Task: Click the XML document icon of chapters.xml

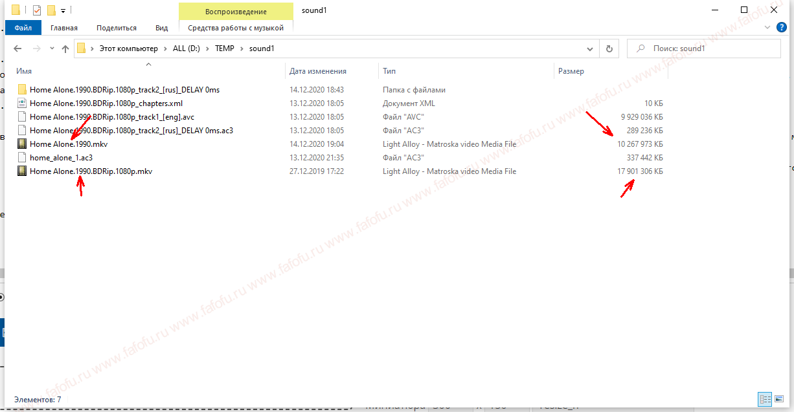Action: [22, 103]
